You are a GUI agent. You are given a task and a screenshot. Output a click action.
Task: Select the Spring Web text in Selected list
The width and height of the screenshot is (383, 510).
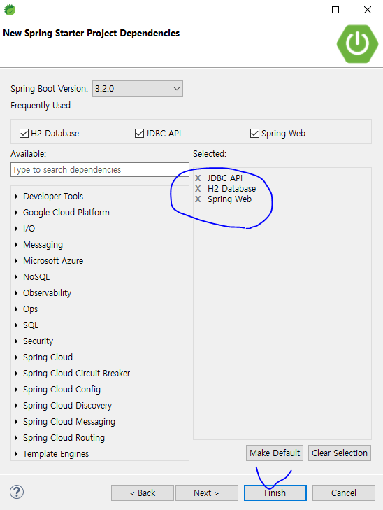click(229, 199)
